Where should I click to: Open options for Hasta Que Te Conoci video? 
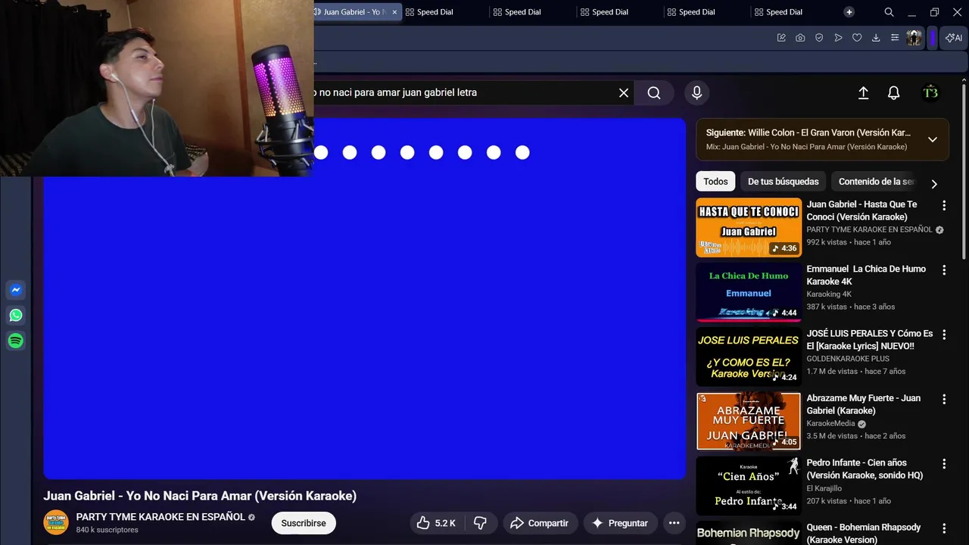[943, 205]
